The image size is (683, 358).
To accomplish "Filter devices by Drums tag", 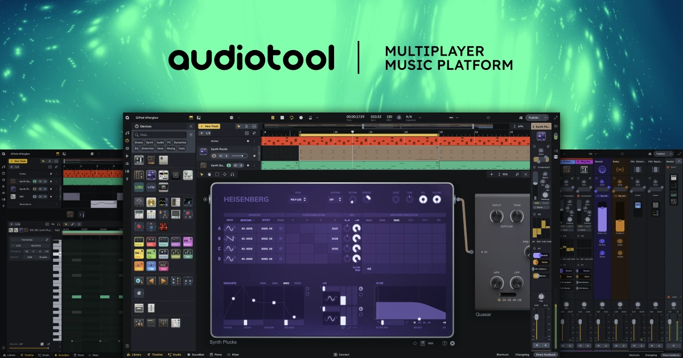I will (x=139, y=143).
